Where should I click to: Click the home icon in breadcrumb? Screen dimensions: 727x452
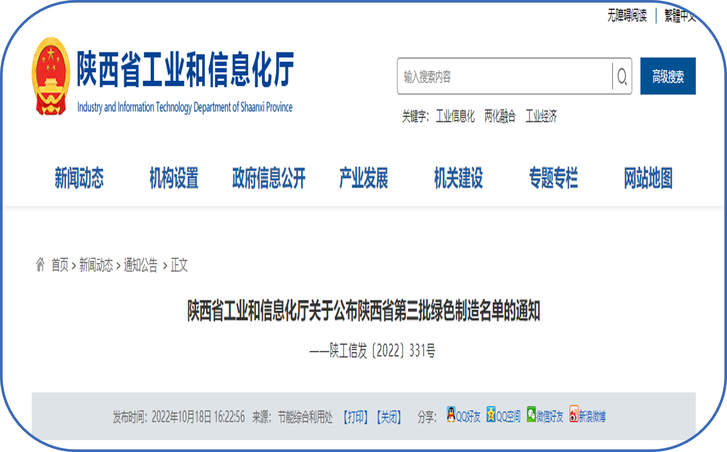[x=40, y=265]
